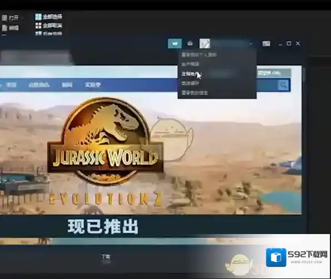Open 实验室 tab in store navigation
Viewport: 331px width, 279px height.
click(x=93, y=85)
